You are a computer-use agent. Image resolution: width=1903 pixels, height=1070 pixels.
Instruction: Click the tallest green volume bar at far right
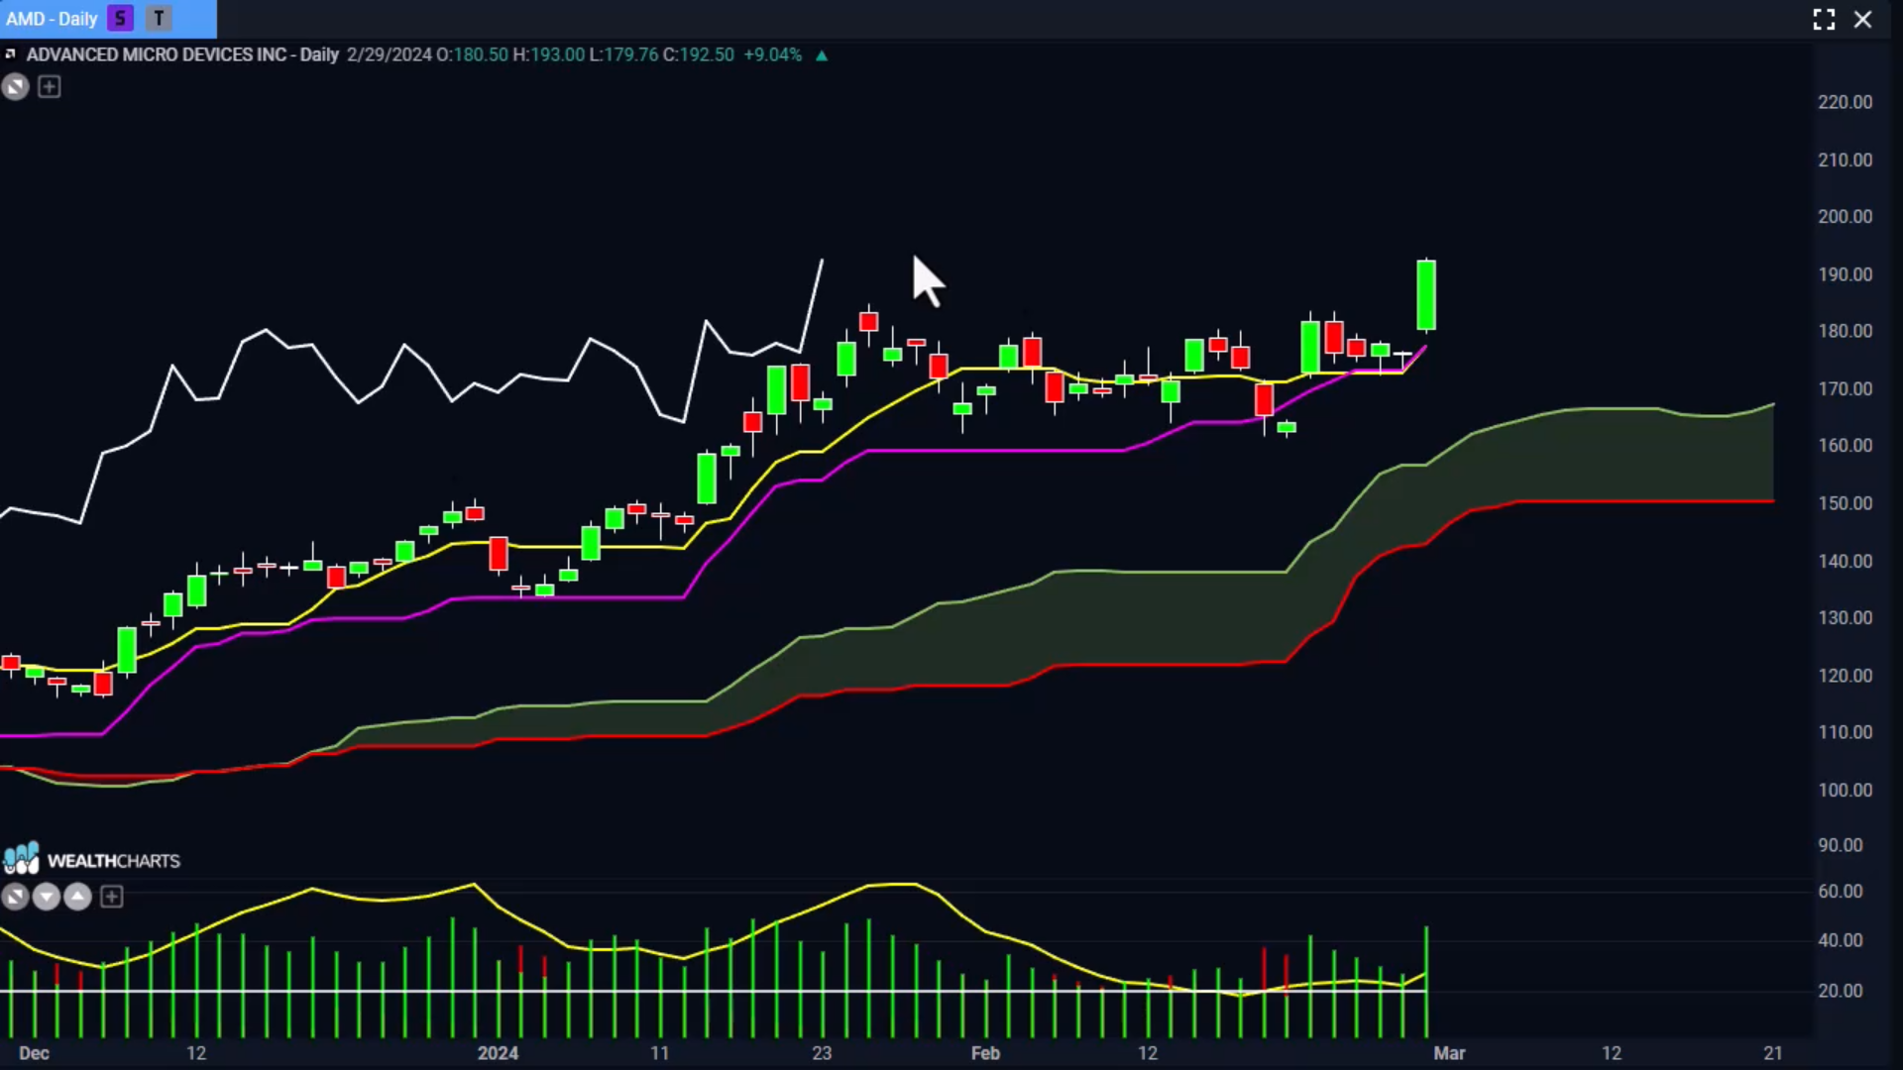(1426, 982)
